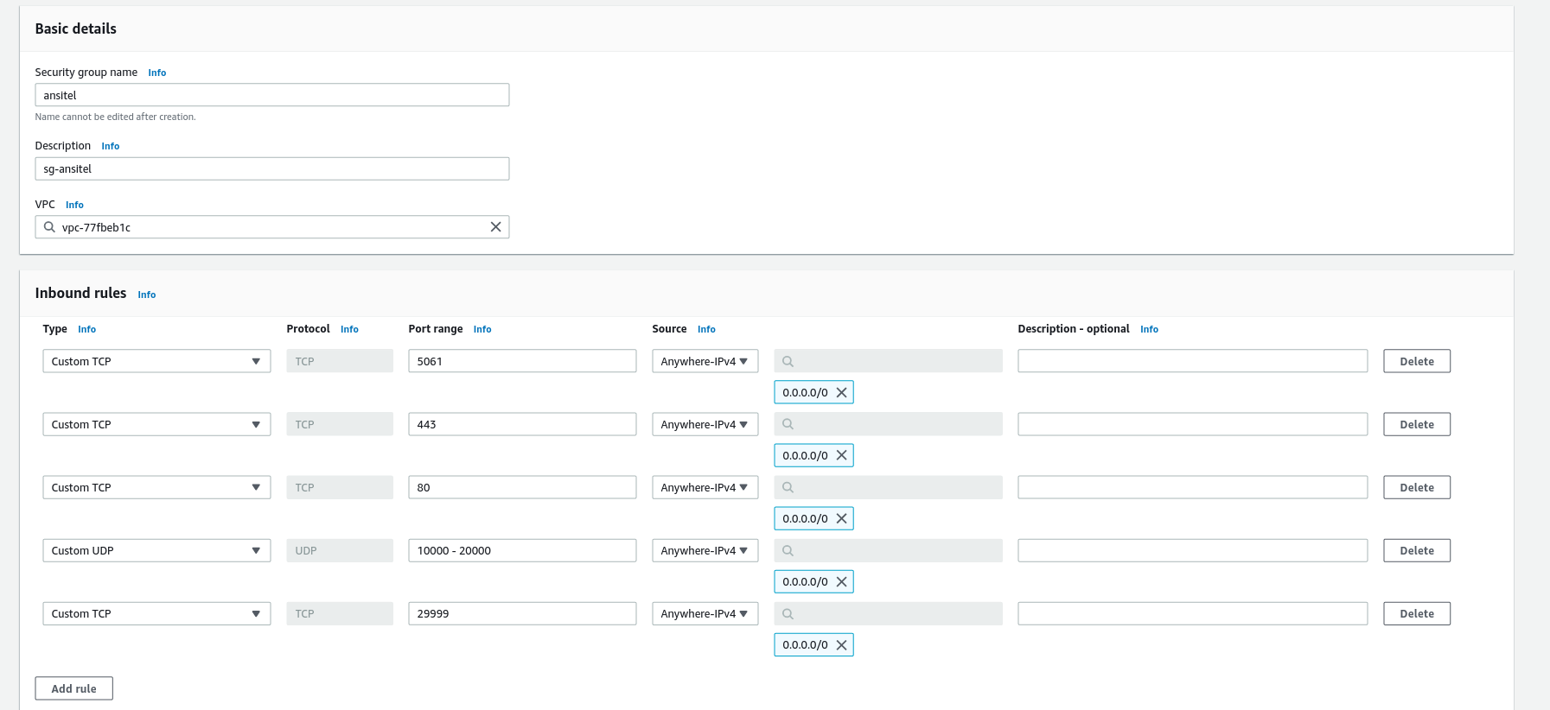Expand Source dropdown for port 443 rule

(705, 424)
